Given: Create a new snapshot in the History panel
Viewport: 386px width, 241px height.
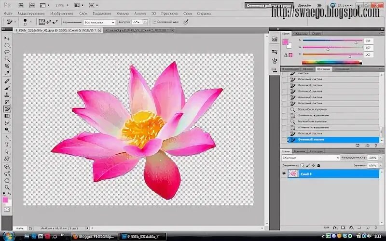Looking at the screenshot, I should [367, 146].
